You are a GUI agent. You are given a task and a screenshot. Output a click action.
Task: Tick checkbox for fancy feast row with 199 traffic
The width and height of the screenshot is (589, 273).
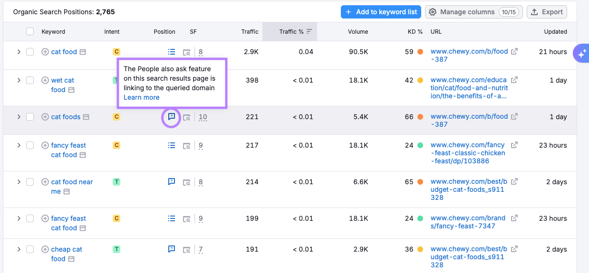(x=30, y=218)
